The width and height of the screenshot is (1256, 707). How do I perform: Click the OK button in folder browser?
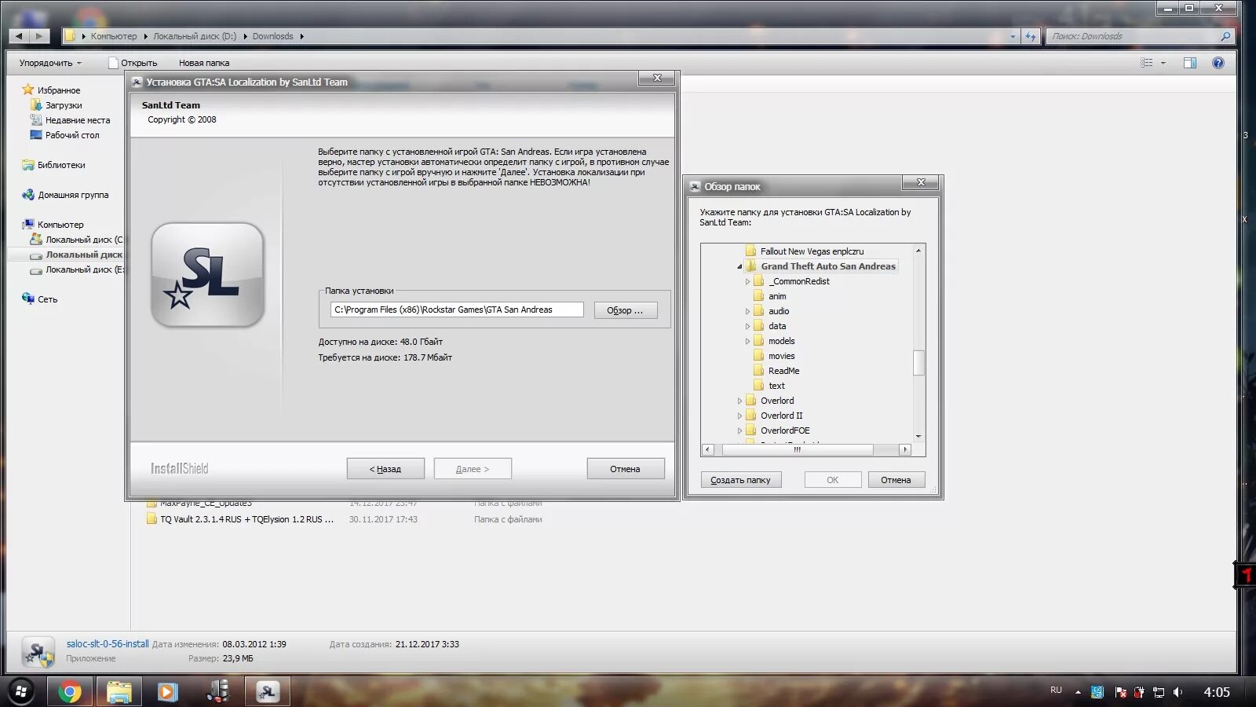[x=833, y=480]
